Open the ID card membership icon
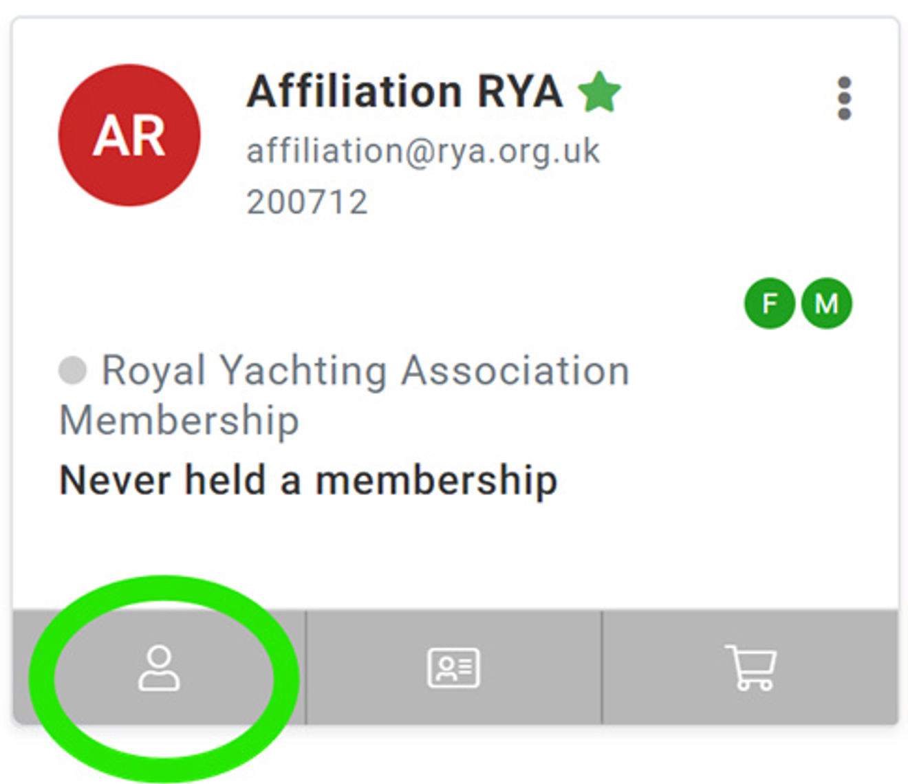Screen dimensions: 908x784 click(453, 668)
